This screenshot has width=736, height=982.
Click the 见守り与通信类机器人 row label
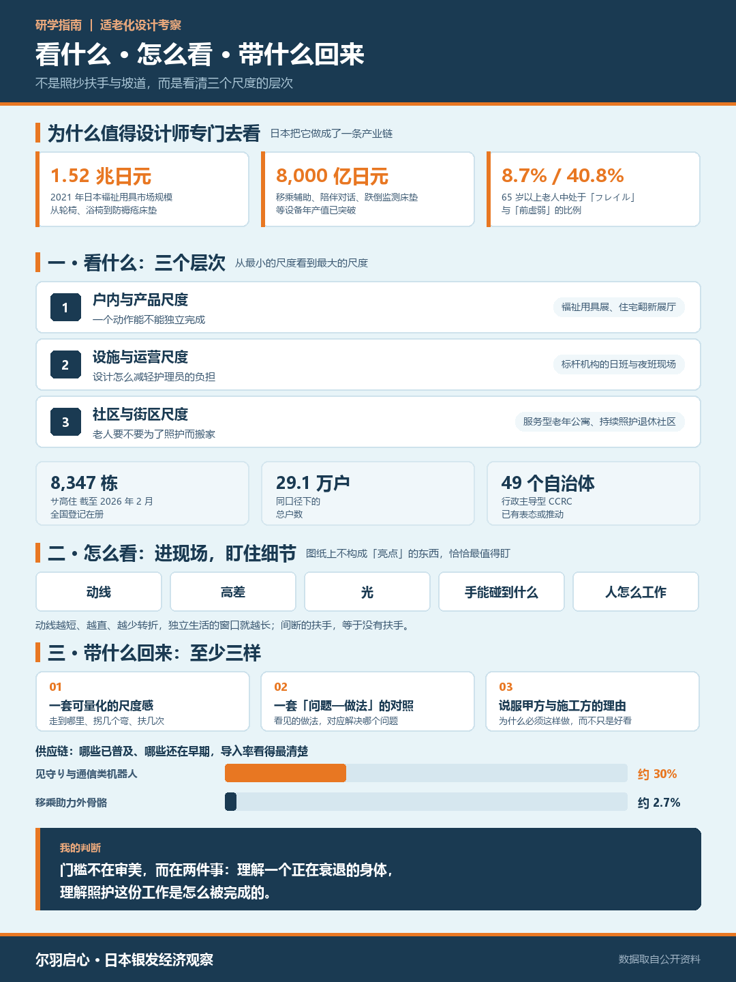point(87,773)
